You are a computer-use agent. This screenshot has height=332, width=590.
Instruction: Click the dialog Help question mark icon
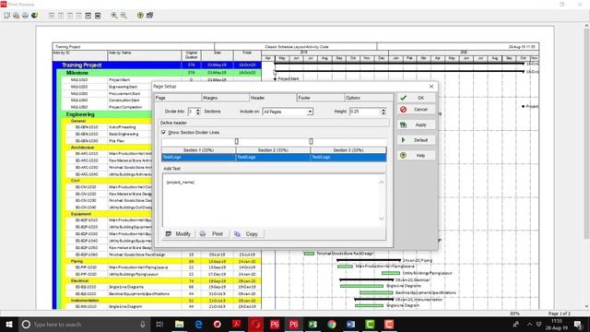(404, 156)
